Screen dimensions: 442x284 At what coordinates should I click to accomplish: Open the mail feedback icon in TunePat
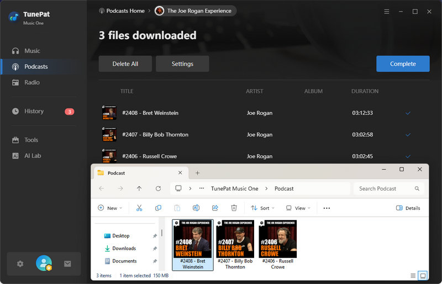67,264
